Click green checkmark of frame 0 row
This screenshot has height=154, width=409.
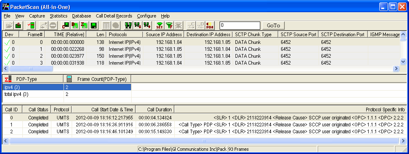7,42
